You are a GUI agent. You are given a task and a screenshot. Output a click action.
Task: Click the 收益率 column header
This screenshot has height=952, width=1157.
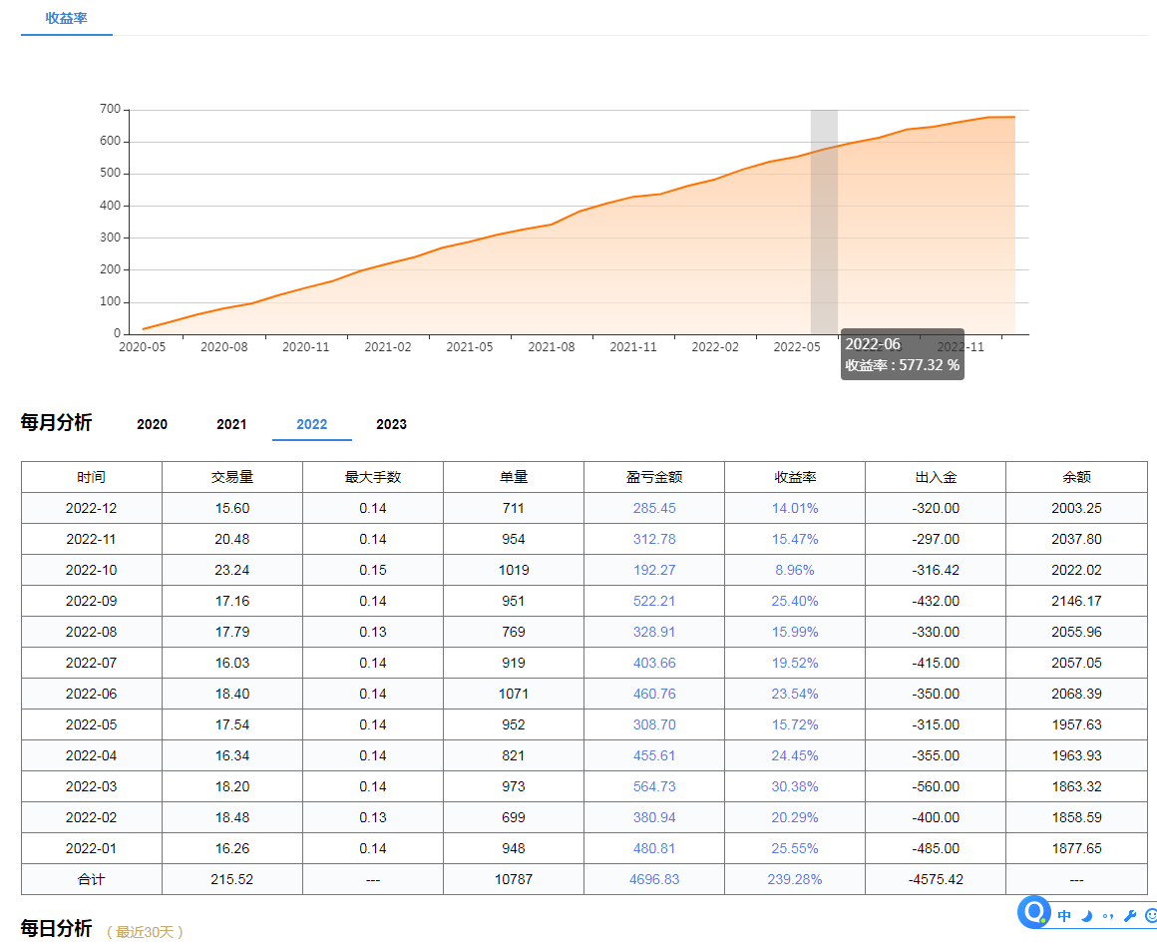[795, 477]
